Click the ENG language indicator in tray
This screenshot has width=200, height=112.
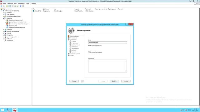[x=189, y=110]
